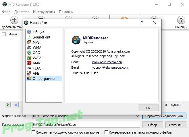Click the Лицензия на: User text
The image size is (189, 137).
pos(84,73)
